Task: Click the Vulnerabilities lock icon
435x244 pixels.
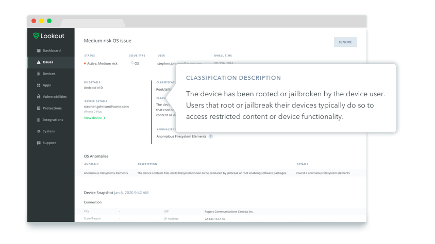Action: click(39, 97)
